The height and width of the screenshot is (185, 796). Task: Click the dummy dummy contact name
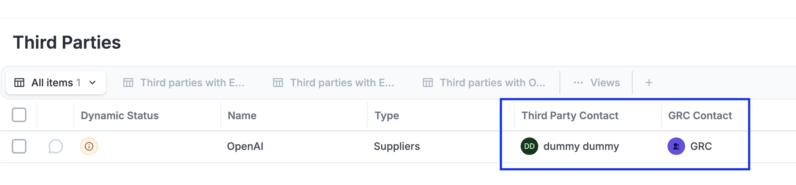[581, 146]
